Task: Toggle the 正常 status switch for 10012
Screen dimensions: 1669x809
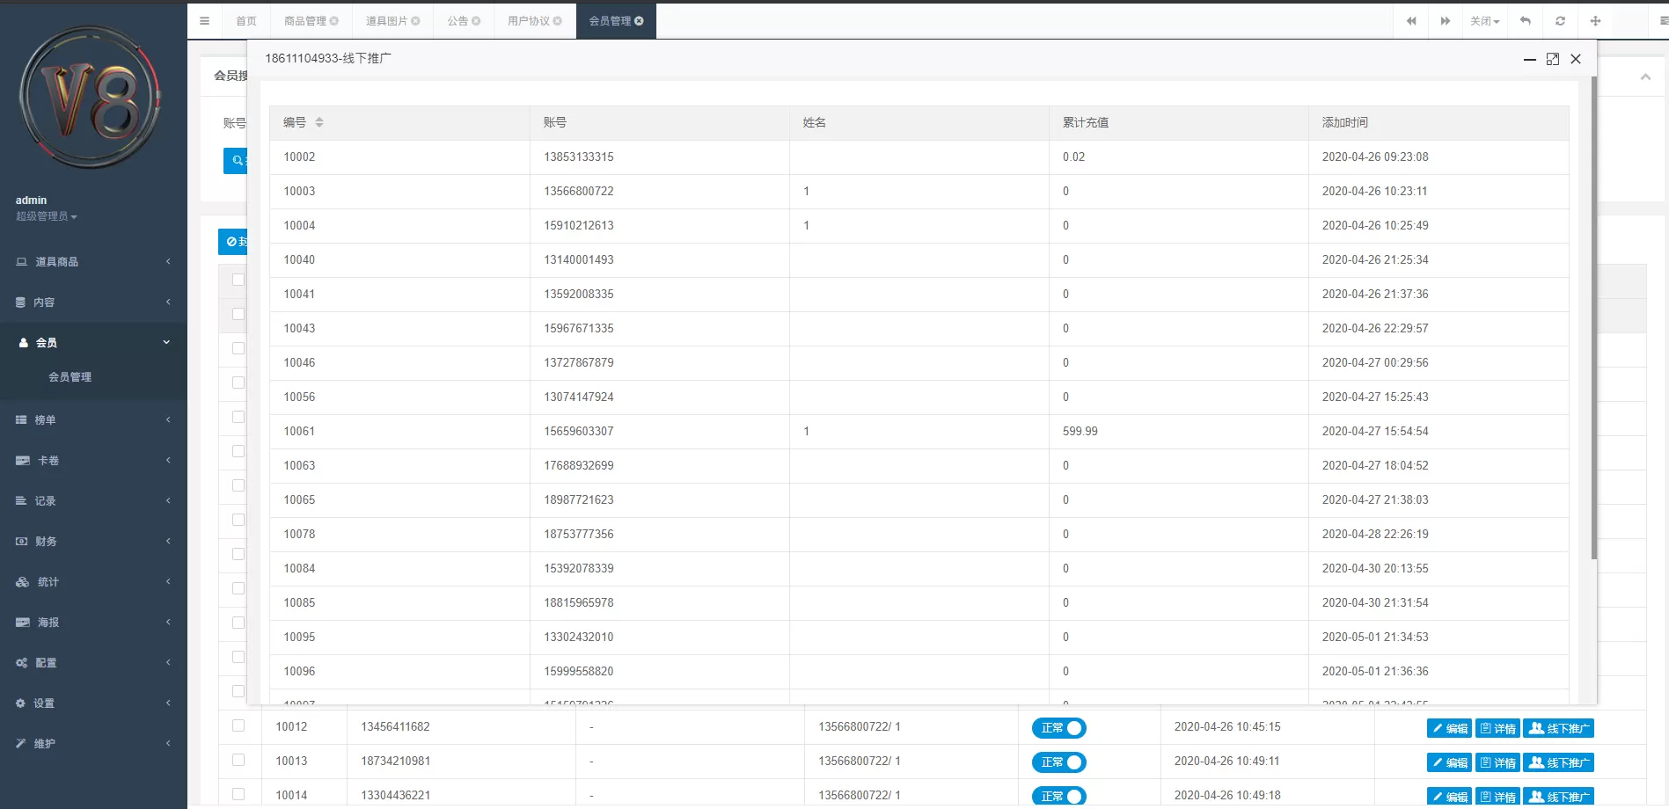Action: (1059, 728)
